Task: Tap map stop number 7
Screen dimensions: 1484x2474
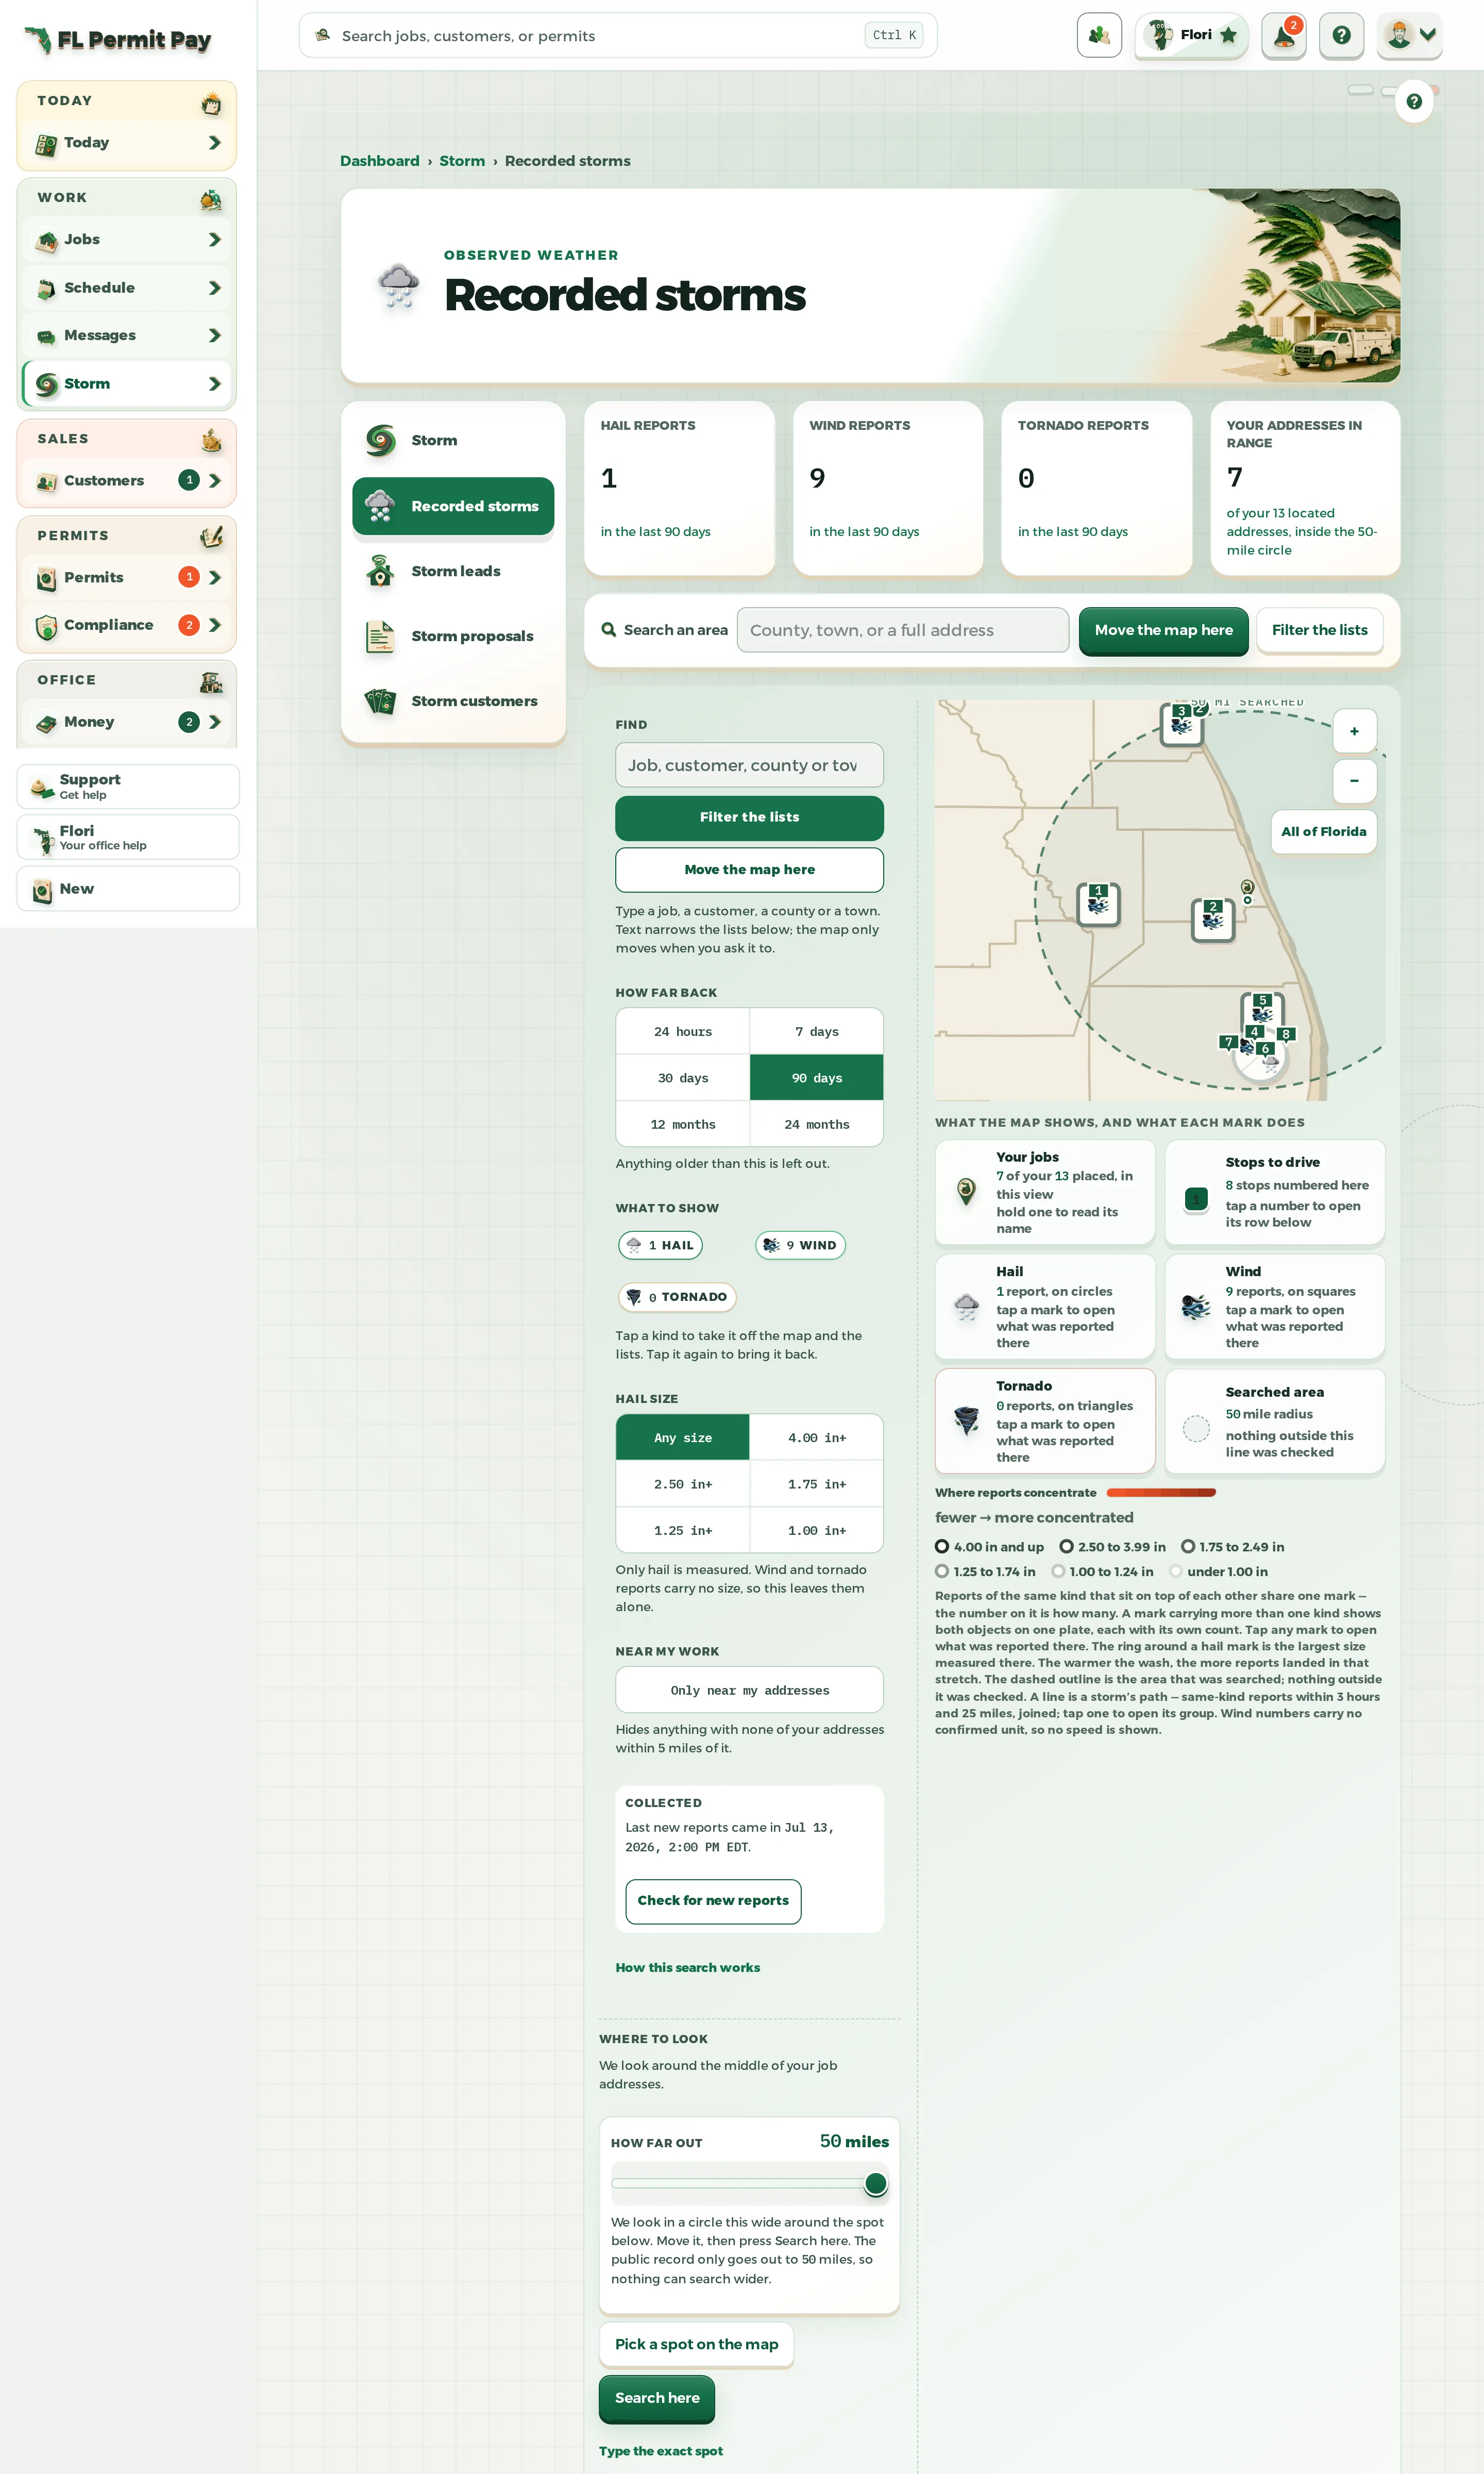Action: [x=1228, y=1042]
